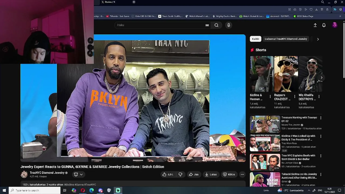Open Task View on the taskbar
Viewport: 345px width, 194px height.
(65, 190)
